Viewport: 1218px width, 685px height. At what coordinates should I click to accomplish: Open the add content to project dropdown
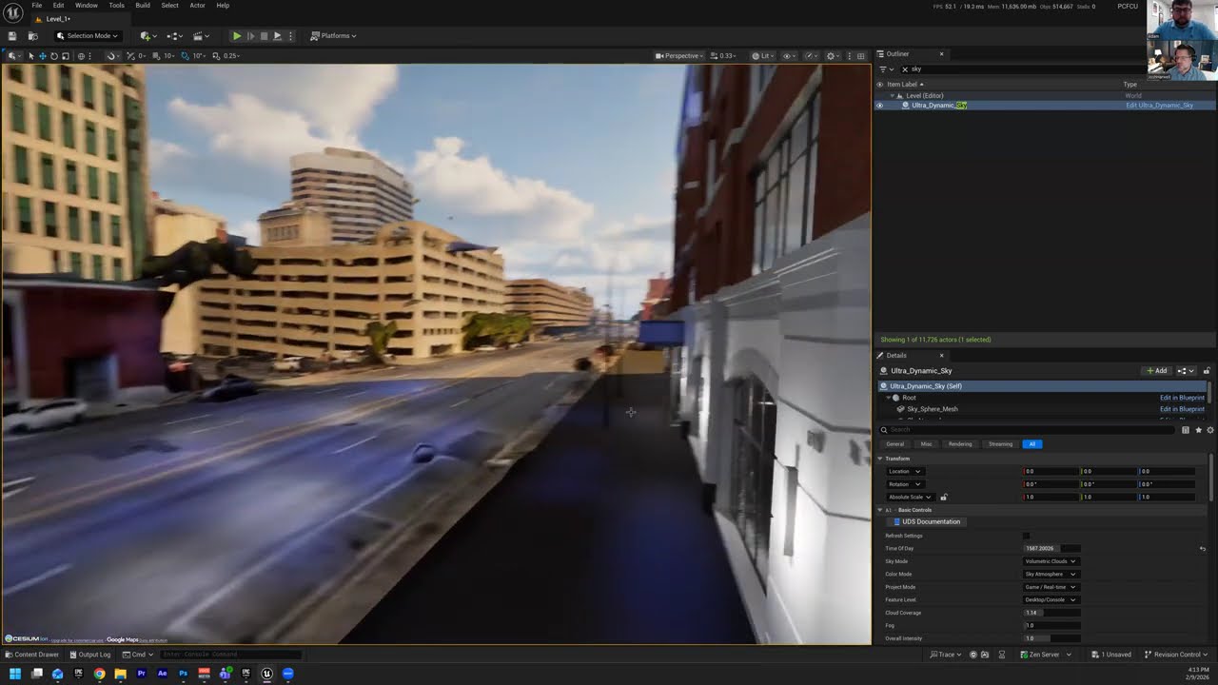coord(147,36)
